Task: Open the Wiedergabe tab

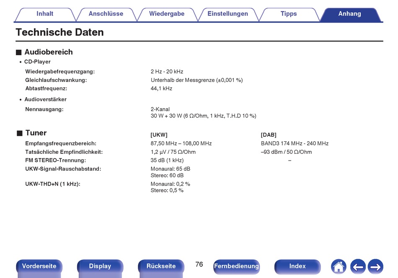Action: (167, 14)
